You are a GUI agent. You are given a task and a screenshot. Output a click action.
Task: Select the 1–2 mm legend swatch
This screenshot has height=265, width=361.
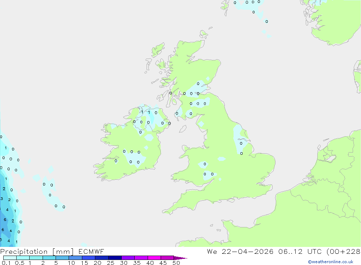point(36,258)
